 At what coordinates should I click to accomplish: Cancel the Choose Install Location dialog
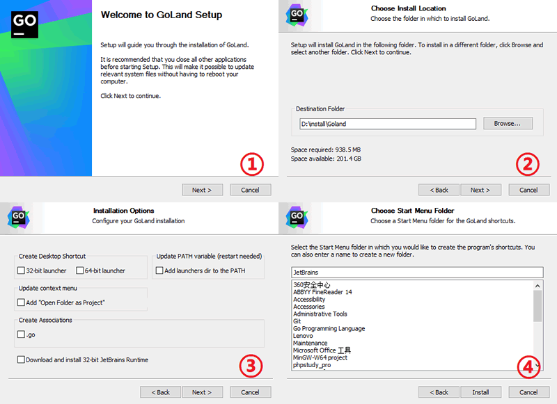(529, 190)
